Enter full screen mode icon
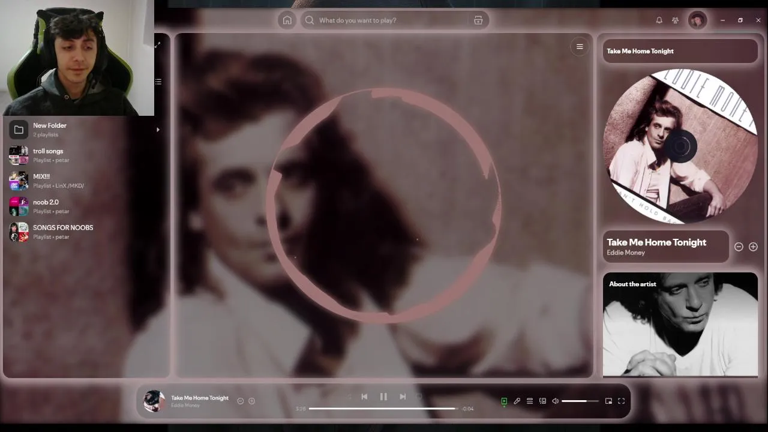768x432 pixels. pyautogui.click(x=622, y=401)
